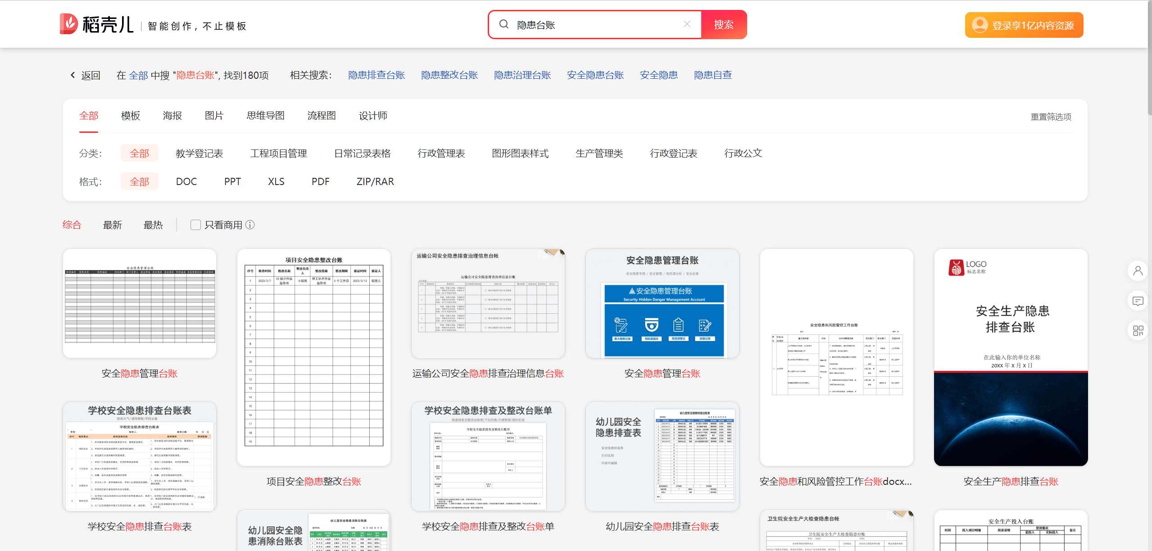Select PDF format filter
Screen dimensions: 1152x551
(321, 181)
